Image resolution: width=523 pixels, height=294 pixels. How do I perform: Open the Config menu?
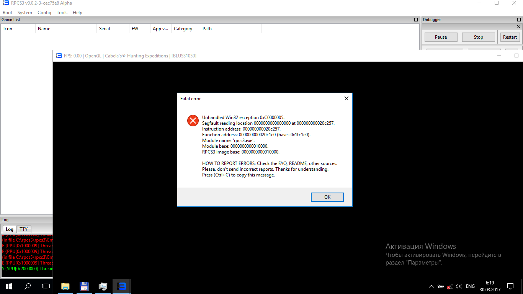pos(44,13)
